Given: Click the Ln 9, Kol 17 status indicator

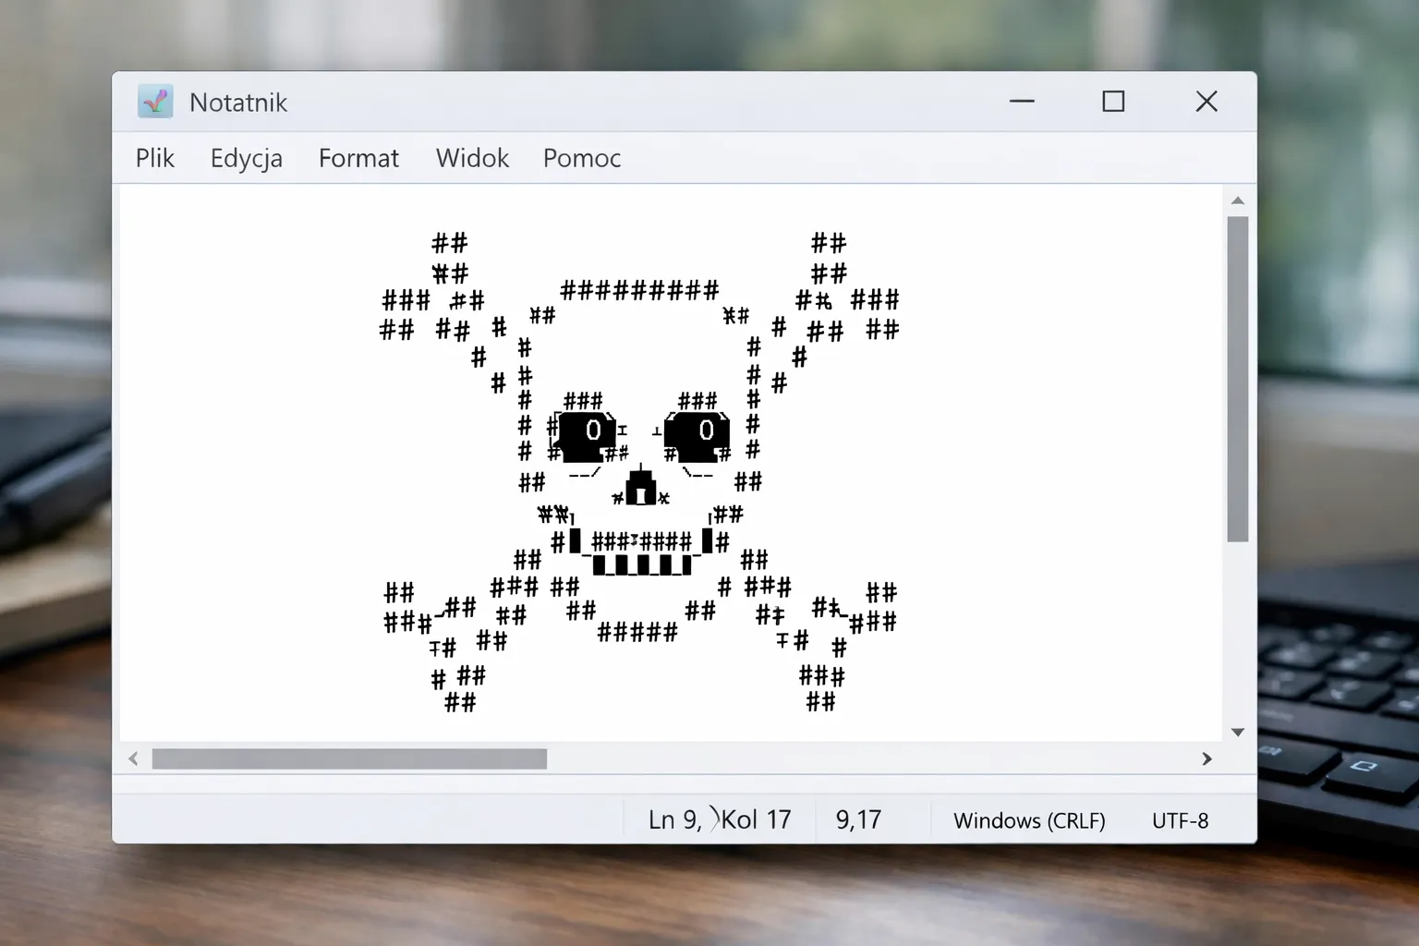Looking at the screenshot, I should [719, 819].
